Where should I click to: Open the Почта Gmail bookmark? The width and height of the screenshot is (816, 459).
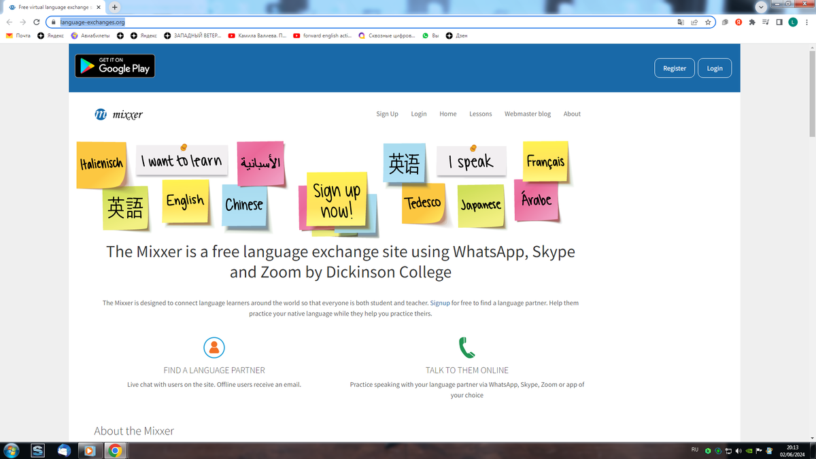coord(18,35)
